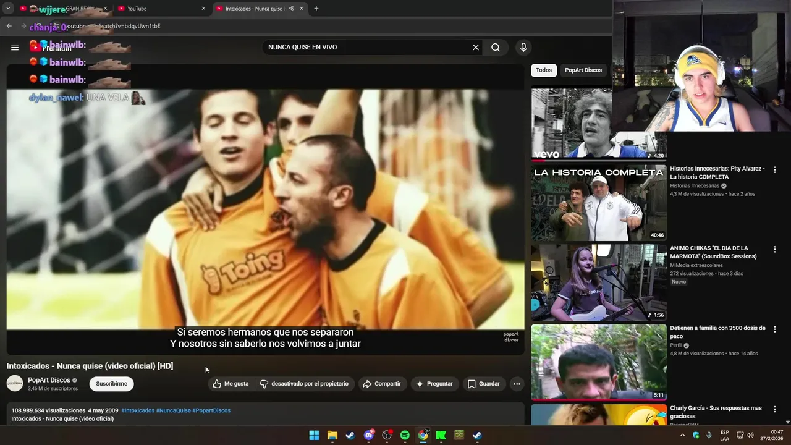Open a new browser tab

(x=316, y=9)
